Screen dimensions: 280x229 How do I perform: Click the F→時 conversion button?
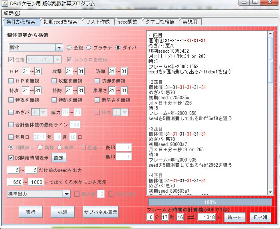260,217
